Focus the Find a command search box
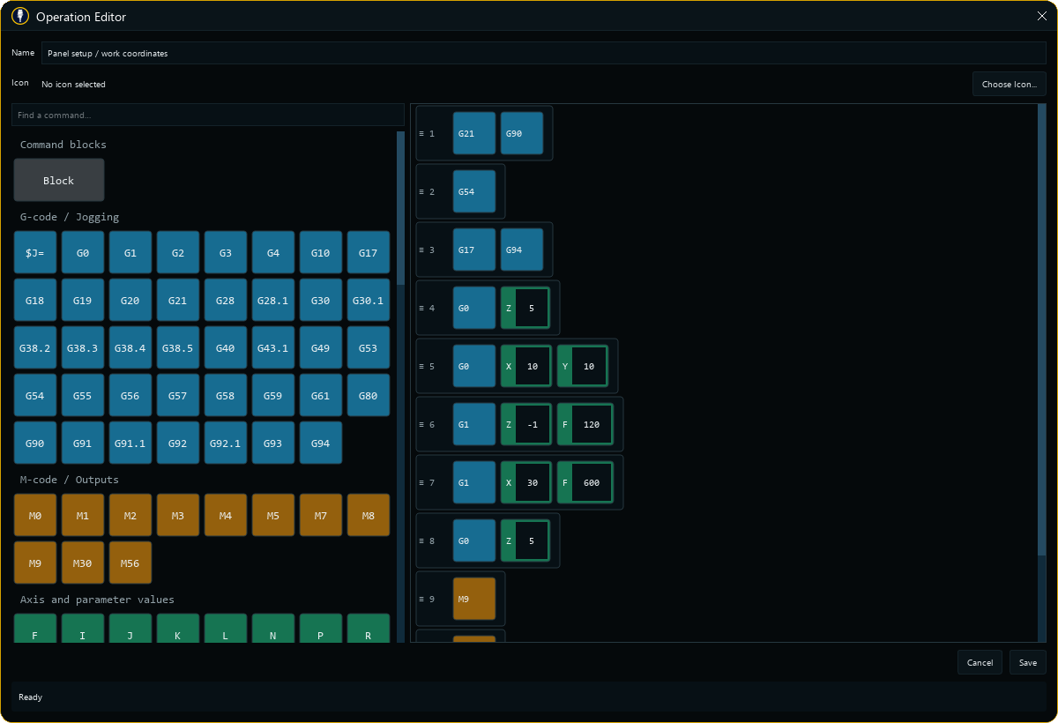 point(207,115)
